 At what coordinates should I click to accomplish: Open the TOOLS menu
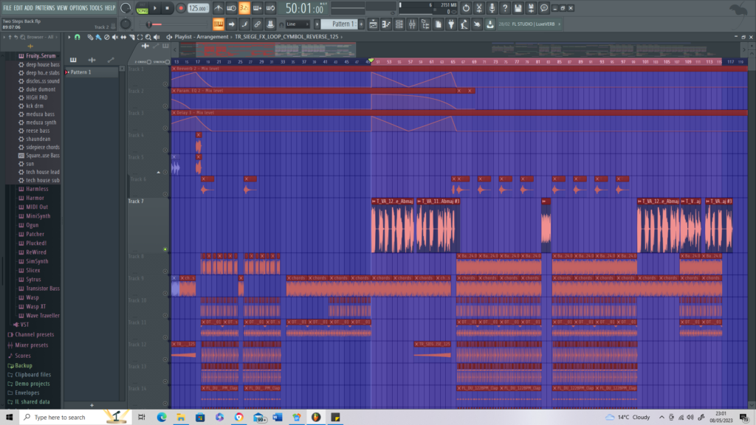[x=96, y=7]
